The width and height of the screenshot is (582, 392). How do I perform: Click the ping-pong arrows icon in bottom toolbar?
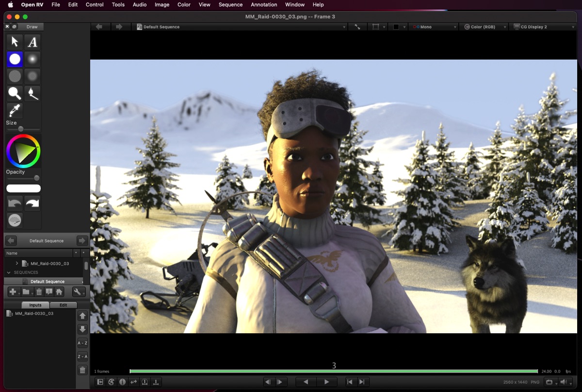click(x=133, y=382)
